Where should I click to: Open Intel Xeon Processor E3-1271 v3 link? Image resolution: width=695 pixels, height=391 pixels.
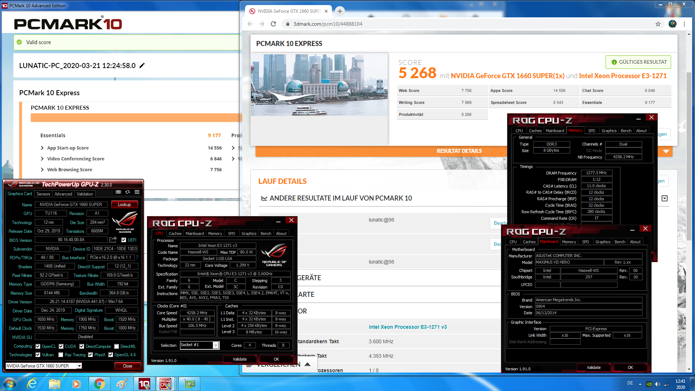coord(408,327)
